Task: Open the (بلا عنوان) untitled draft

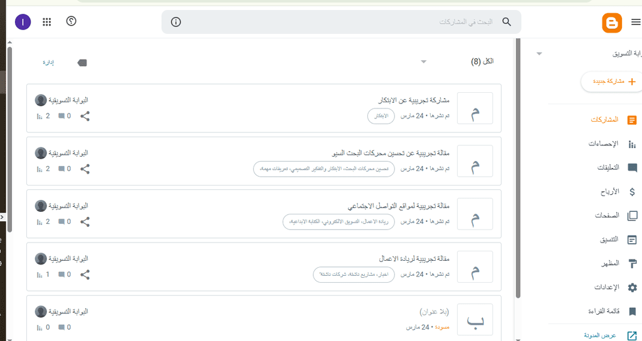Action: click(x=434, y=312)
